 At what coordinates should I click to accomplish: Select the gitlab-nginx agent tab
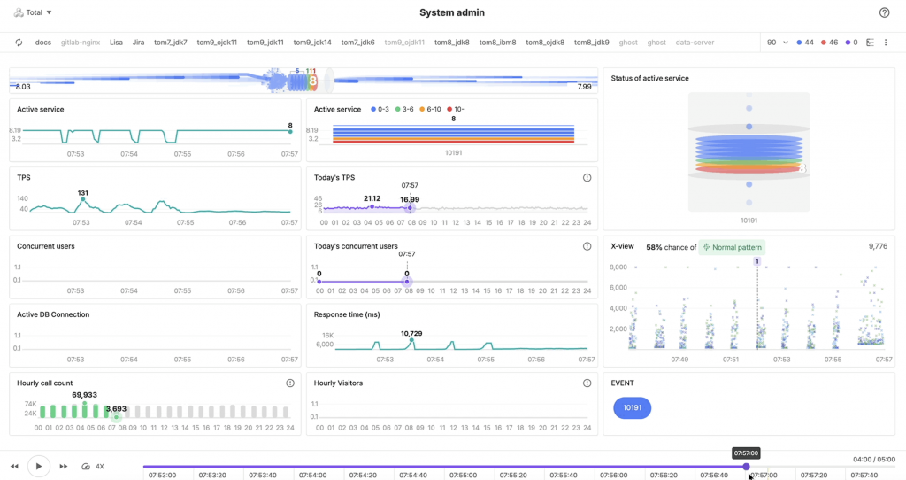tap(81, 43)
